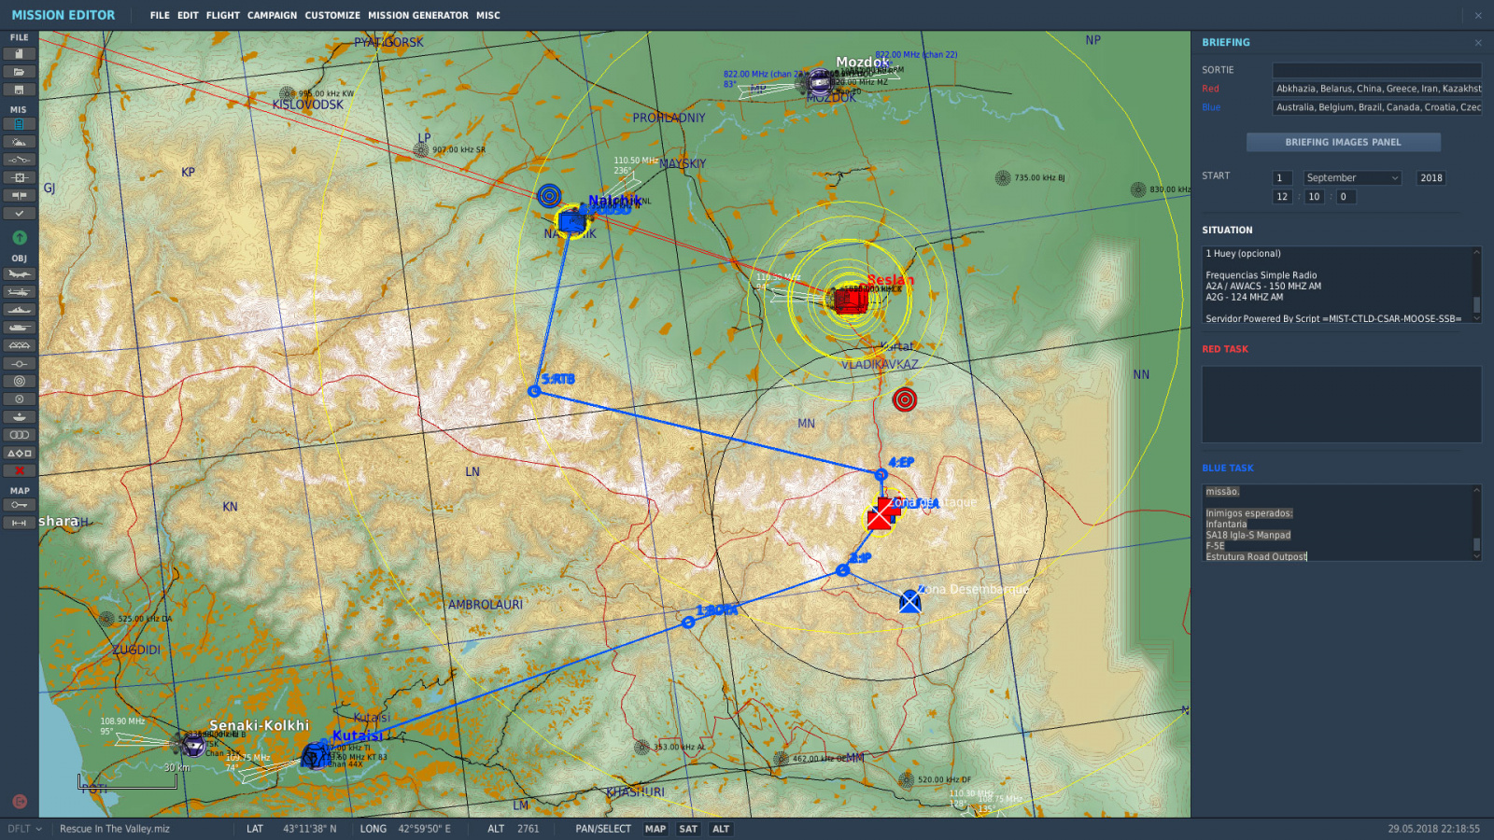Toggle the MAP view mode button
The height and width of the screenshot is (840, 1494).
(655, 829)
